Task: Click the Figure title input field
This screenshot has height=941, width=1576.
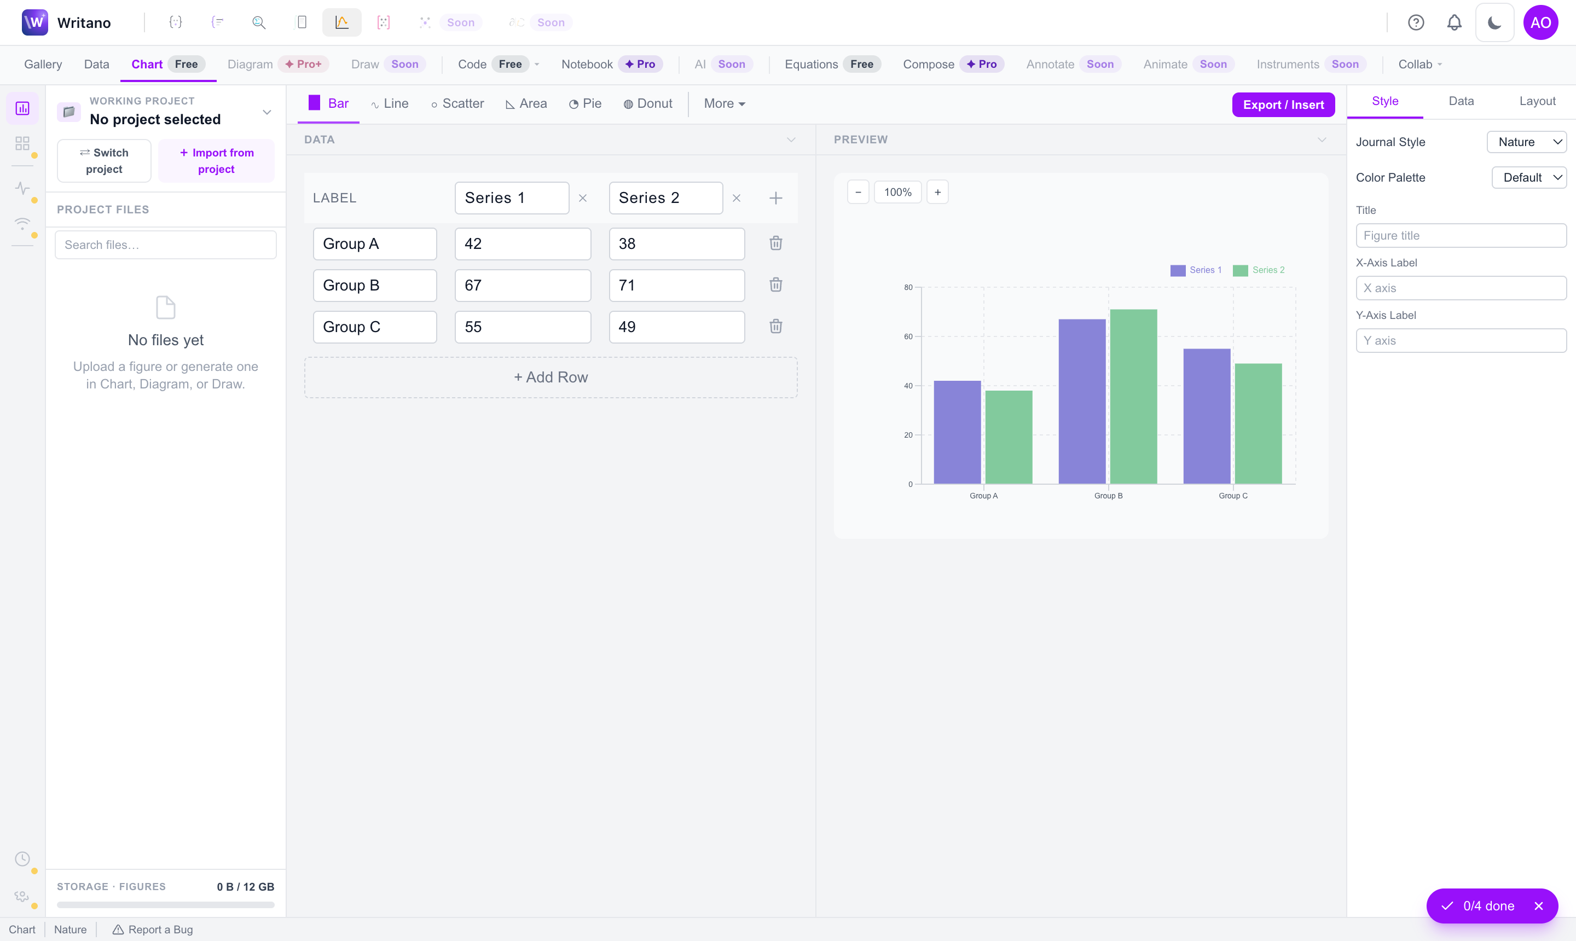Action: click(x=1461, y=235)
